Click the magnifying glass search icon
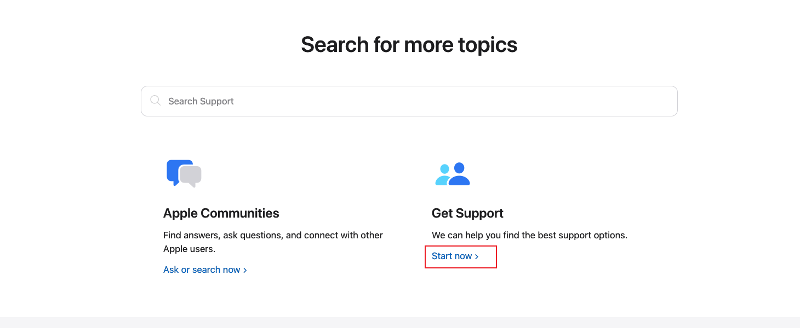This screenshot has width=800, height=328. (156, 101)
